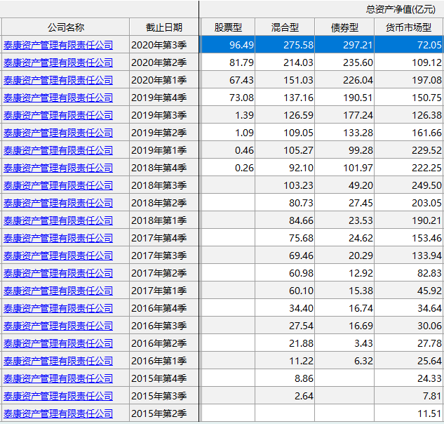
Task: Click the 货币市场型 column header
Action: [408, 27]
